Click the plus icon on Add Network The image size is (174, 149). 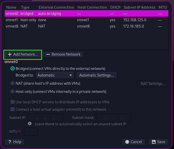coord(10,54)
